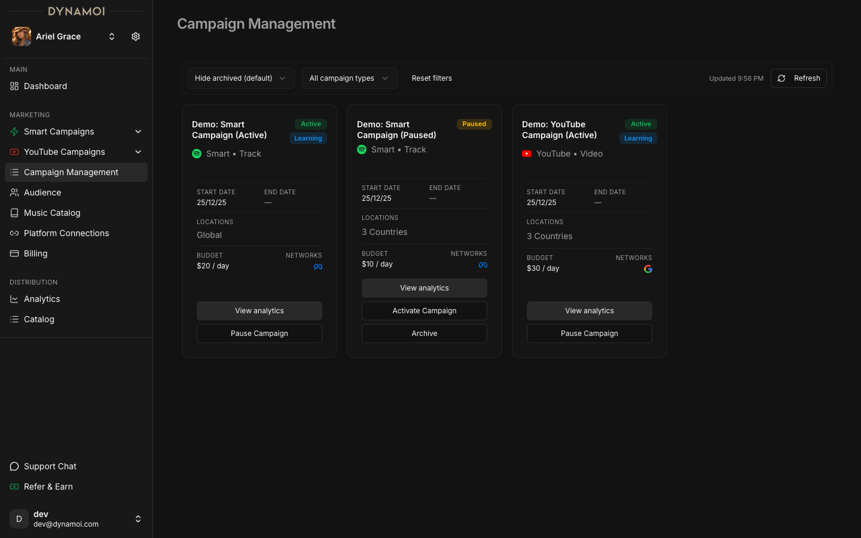Click Reset filters
861x538 pixels.
coord(432,78)
